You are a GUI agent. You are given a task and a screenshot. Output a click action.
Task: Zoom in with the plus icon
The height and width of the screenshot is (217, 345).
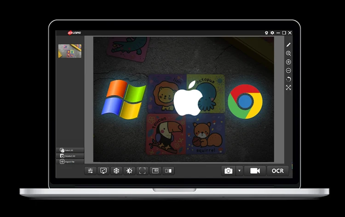(x=288, y=62)
